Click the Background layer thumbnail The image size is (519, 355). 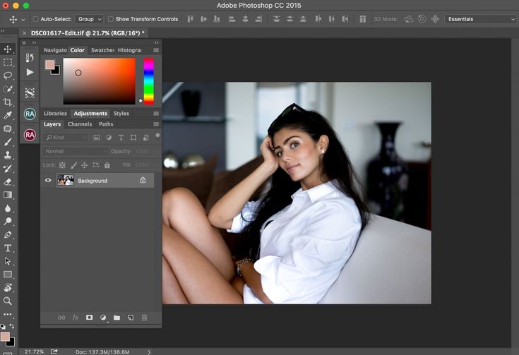pyautogui.click(x=65, y=181)
